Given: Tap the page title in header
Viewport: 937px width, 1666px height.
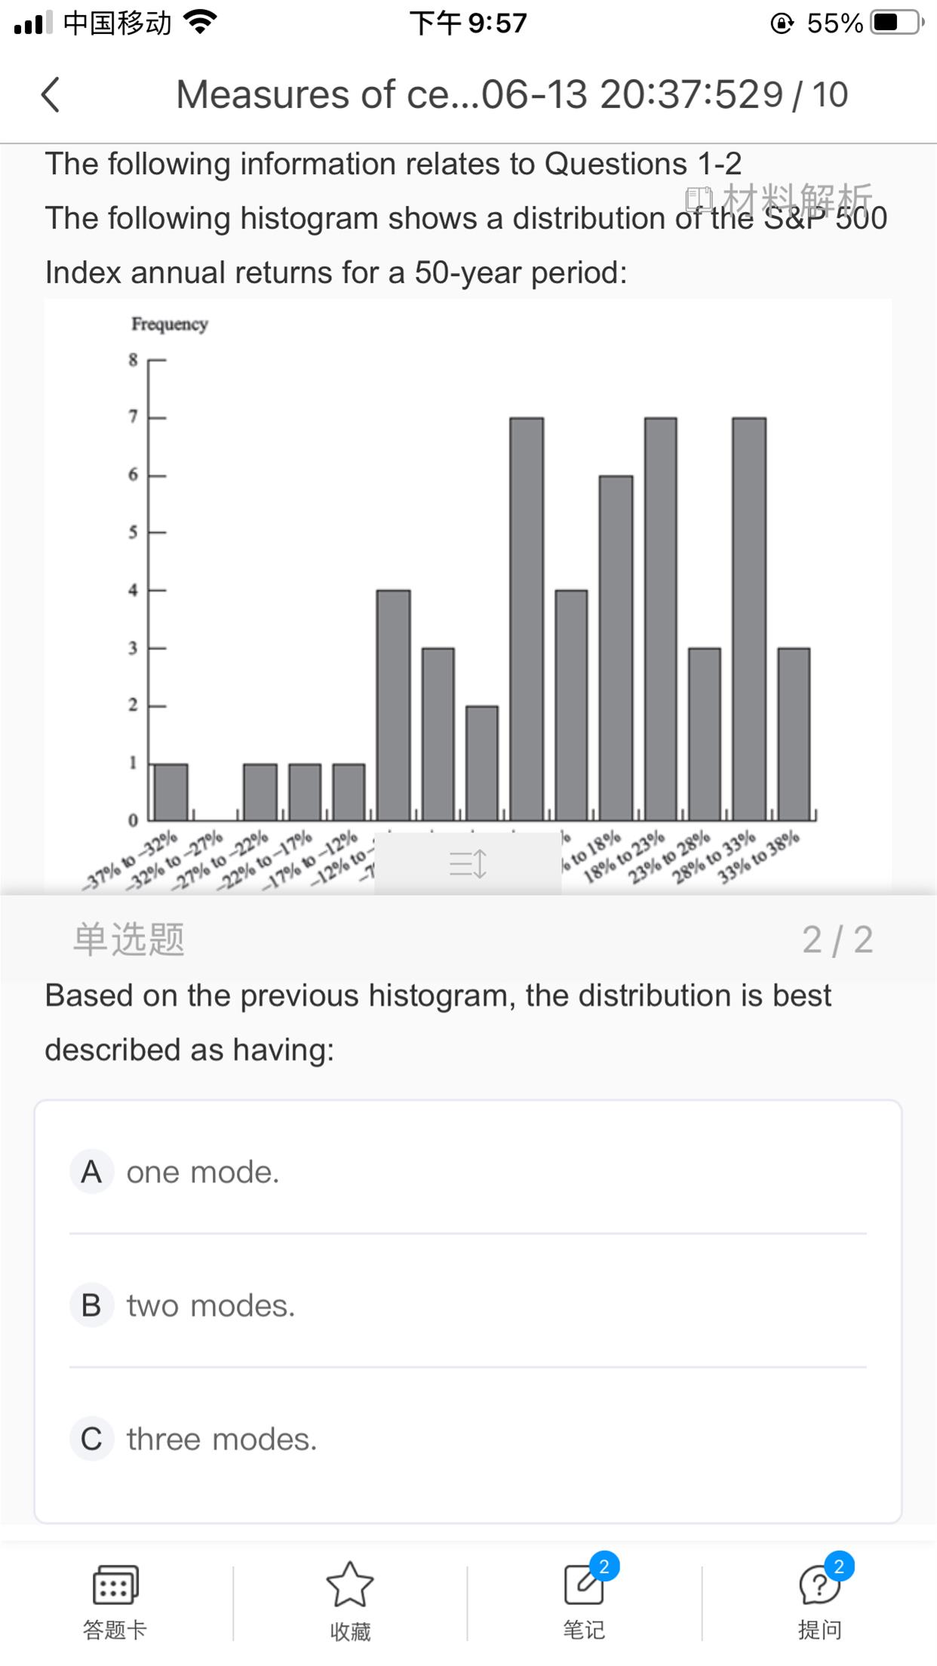Looking at the screenshot, I should click(x=468, y=95).
